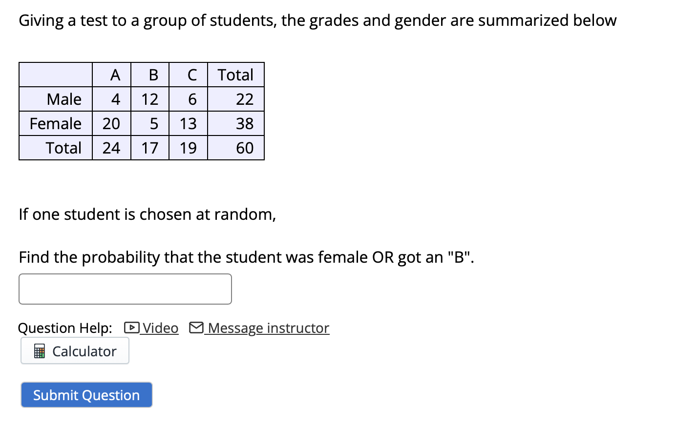Open the Calculator tool

[x=74, y=350]
